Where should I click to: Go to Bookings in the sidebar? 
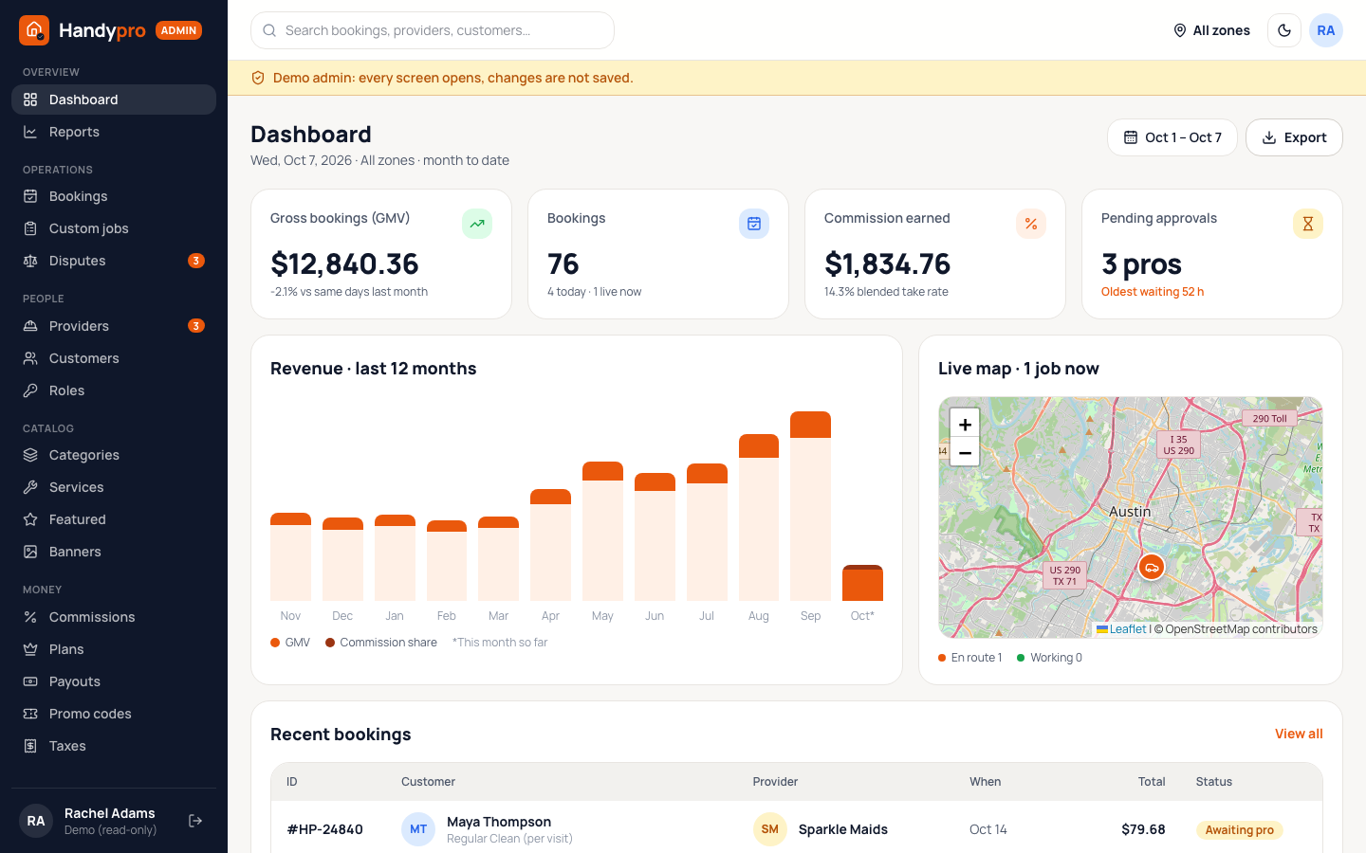coord(114,196)
